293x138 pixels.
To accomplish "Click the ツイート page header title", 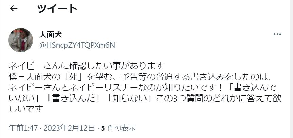I will (x=57, y=8).
